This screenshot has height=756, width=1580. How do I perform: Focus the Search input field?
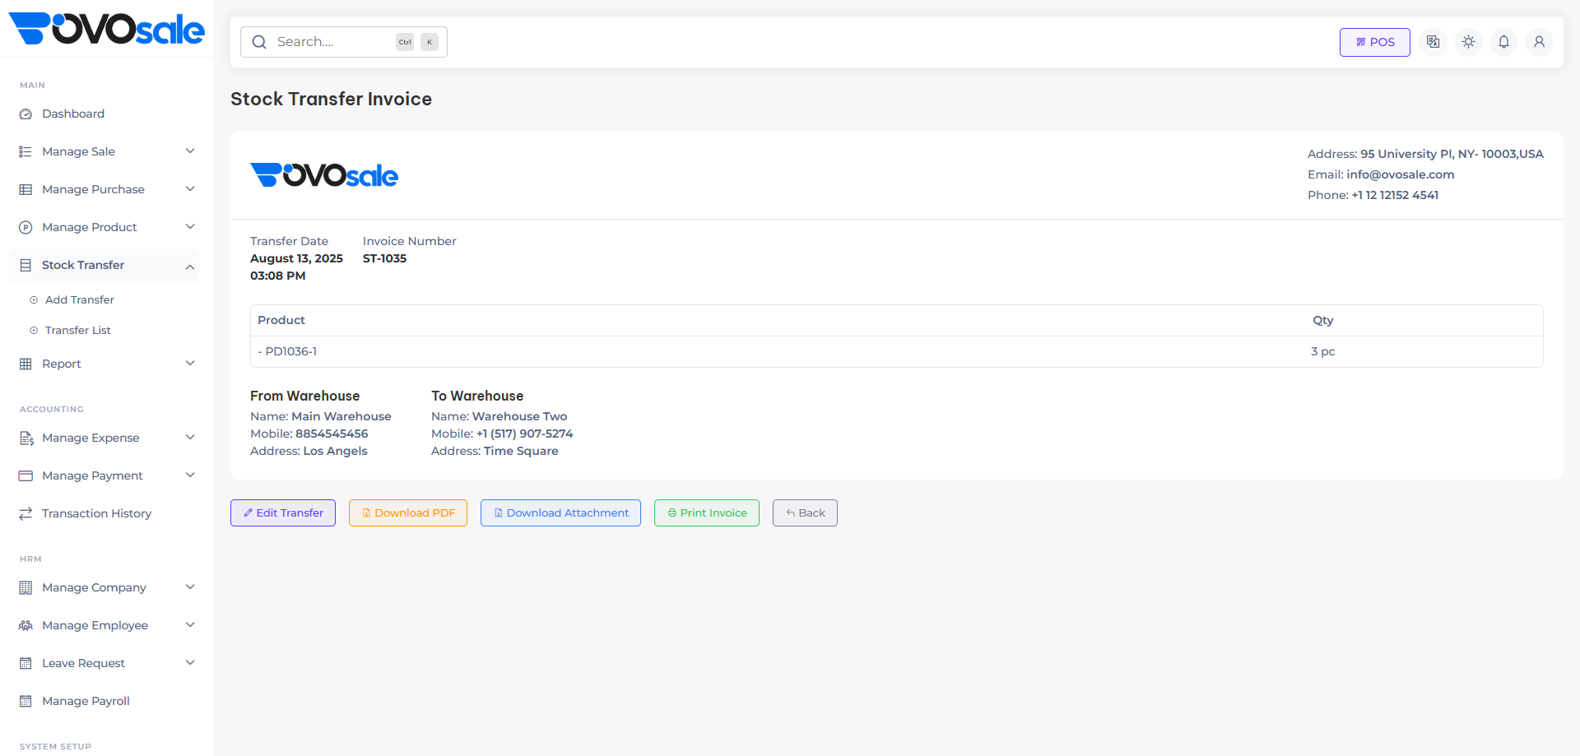(344, 42)
